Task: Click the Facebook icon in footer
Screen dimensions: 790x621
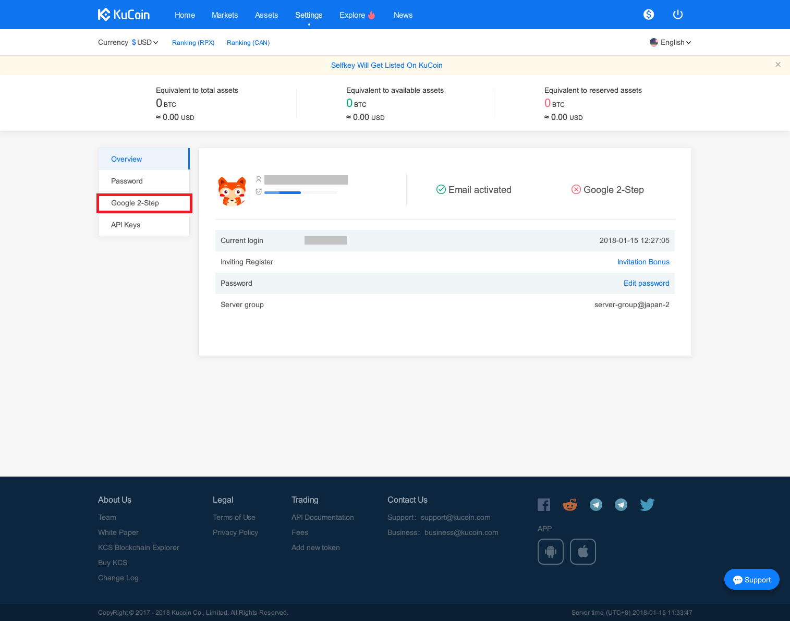Action: (x=544, y=505)
